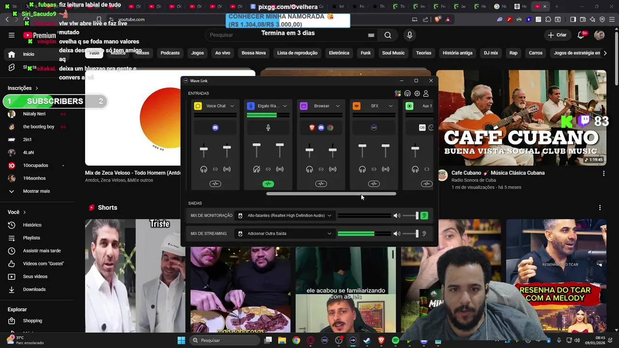
Task: Open Alto-falantes output device dropdown
Action: click(x=285, y=216)
